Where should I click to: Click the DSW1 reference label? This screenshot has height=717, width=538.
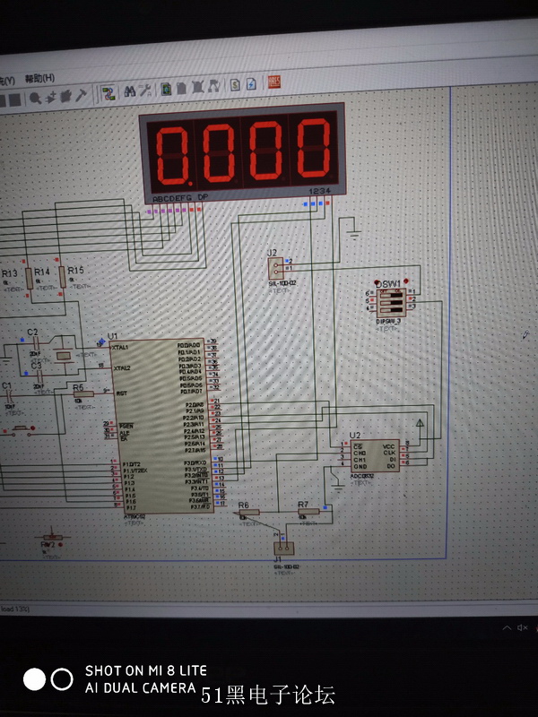pos(387,284)
